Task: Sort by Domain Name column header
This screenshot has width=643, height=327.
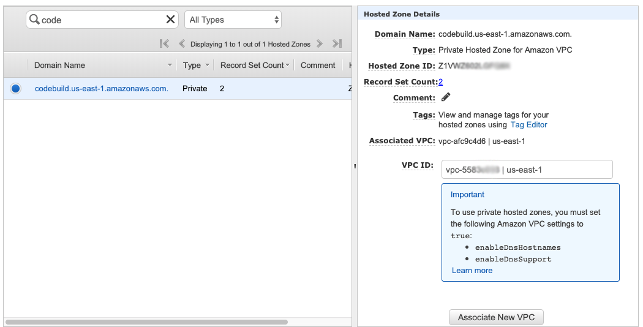Action: (59, 66)
